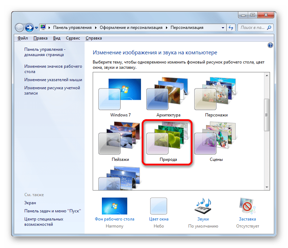Click the Control Panel icon in address bar

point(43,28)
